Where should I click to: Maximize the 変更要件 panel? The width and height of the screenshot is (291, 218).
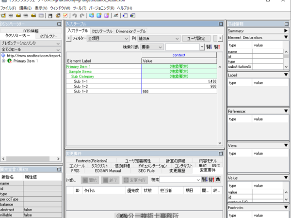click(221, 154)
